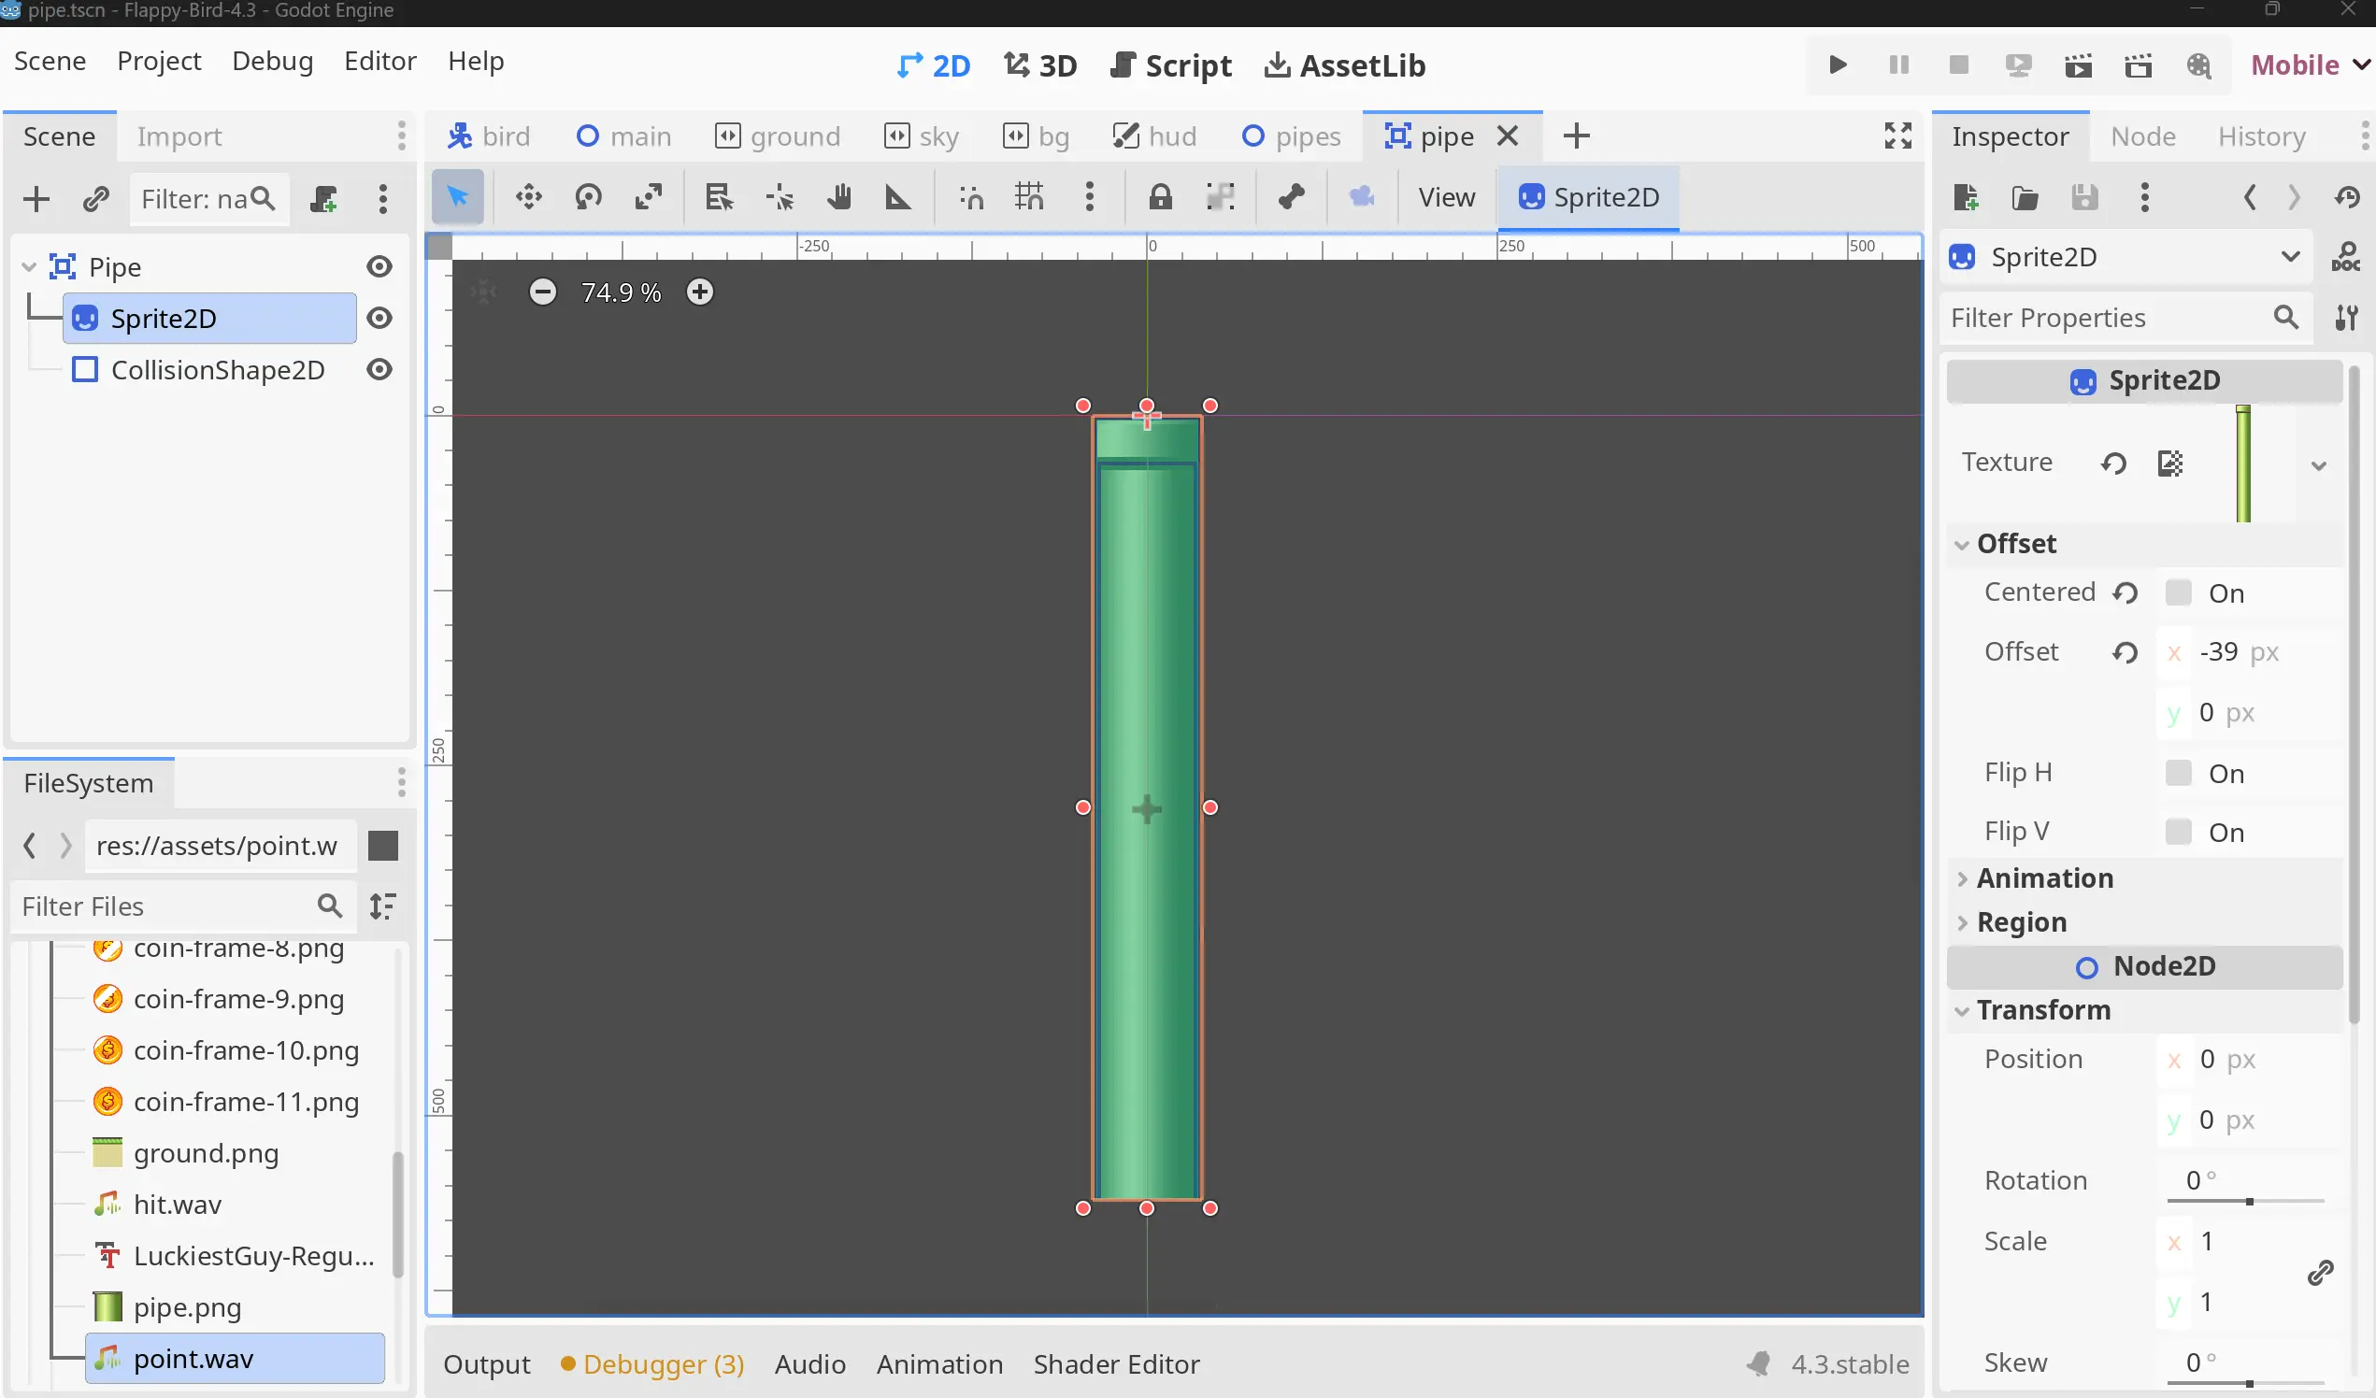Run the project with the play button
Screen dimensions: 2376x1398
coord(1838,65)
